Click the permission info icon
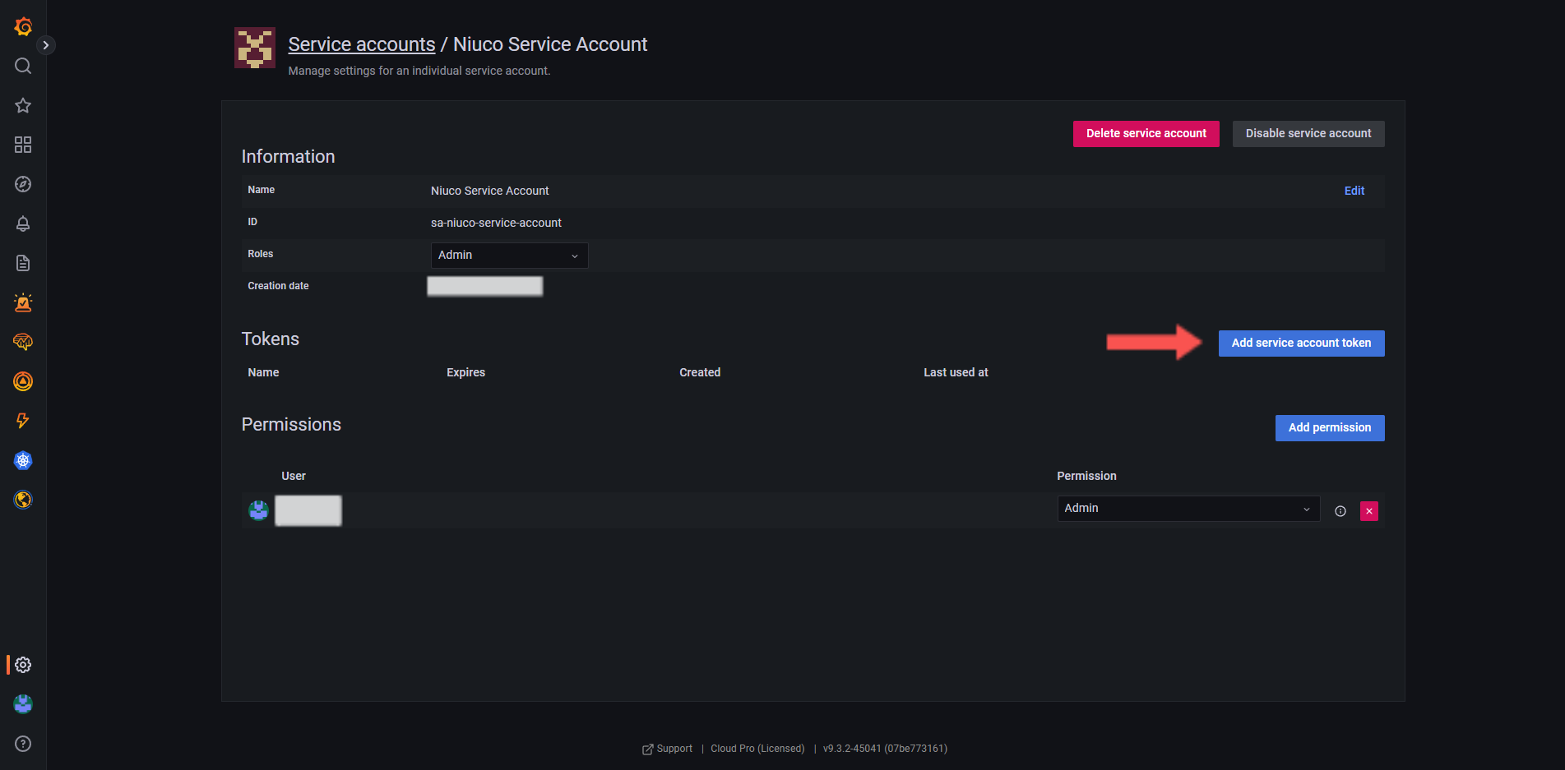Screen dimensions: 1565x770 [x=1340, y=511]
